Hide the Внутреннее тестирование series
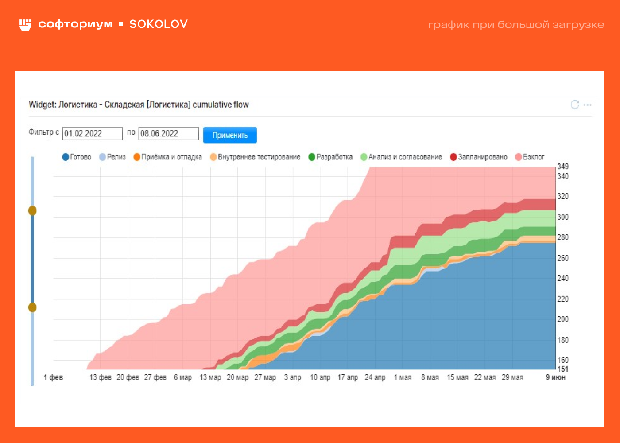Screen dimensions: 620x443 [255, 157]
